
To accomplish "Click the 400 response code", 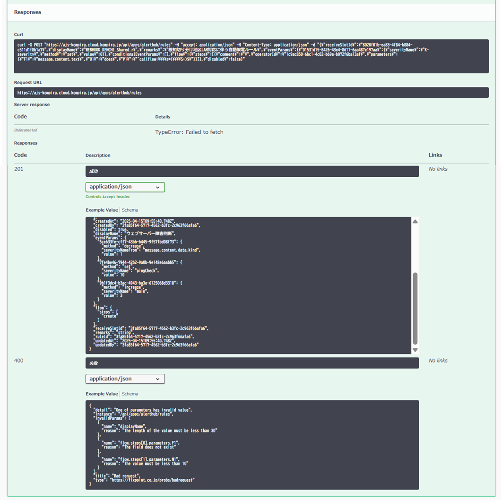I will click(18, 361).
